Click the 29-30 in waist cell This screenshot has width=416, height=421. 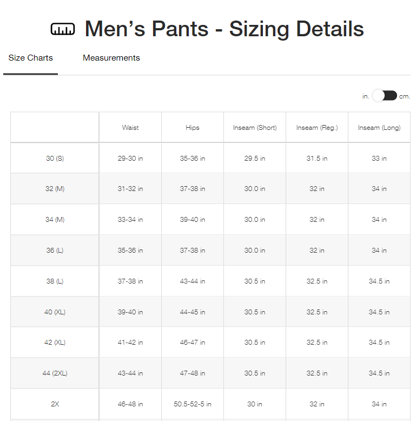130,159
